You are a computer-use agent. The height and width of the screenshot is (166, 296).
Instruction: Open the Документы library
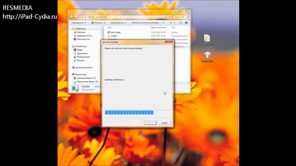tap(82, 53)
